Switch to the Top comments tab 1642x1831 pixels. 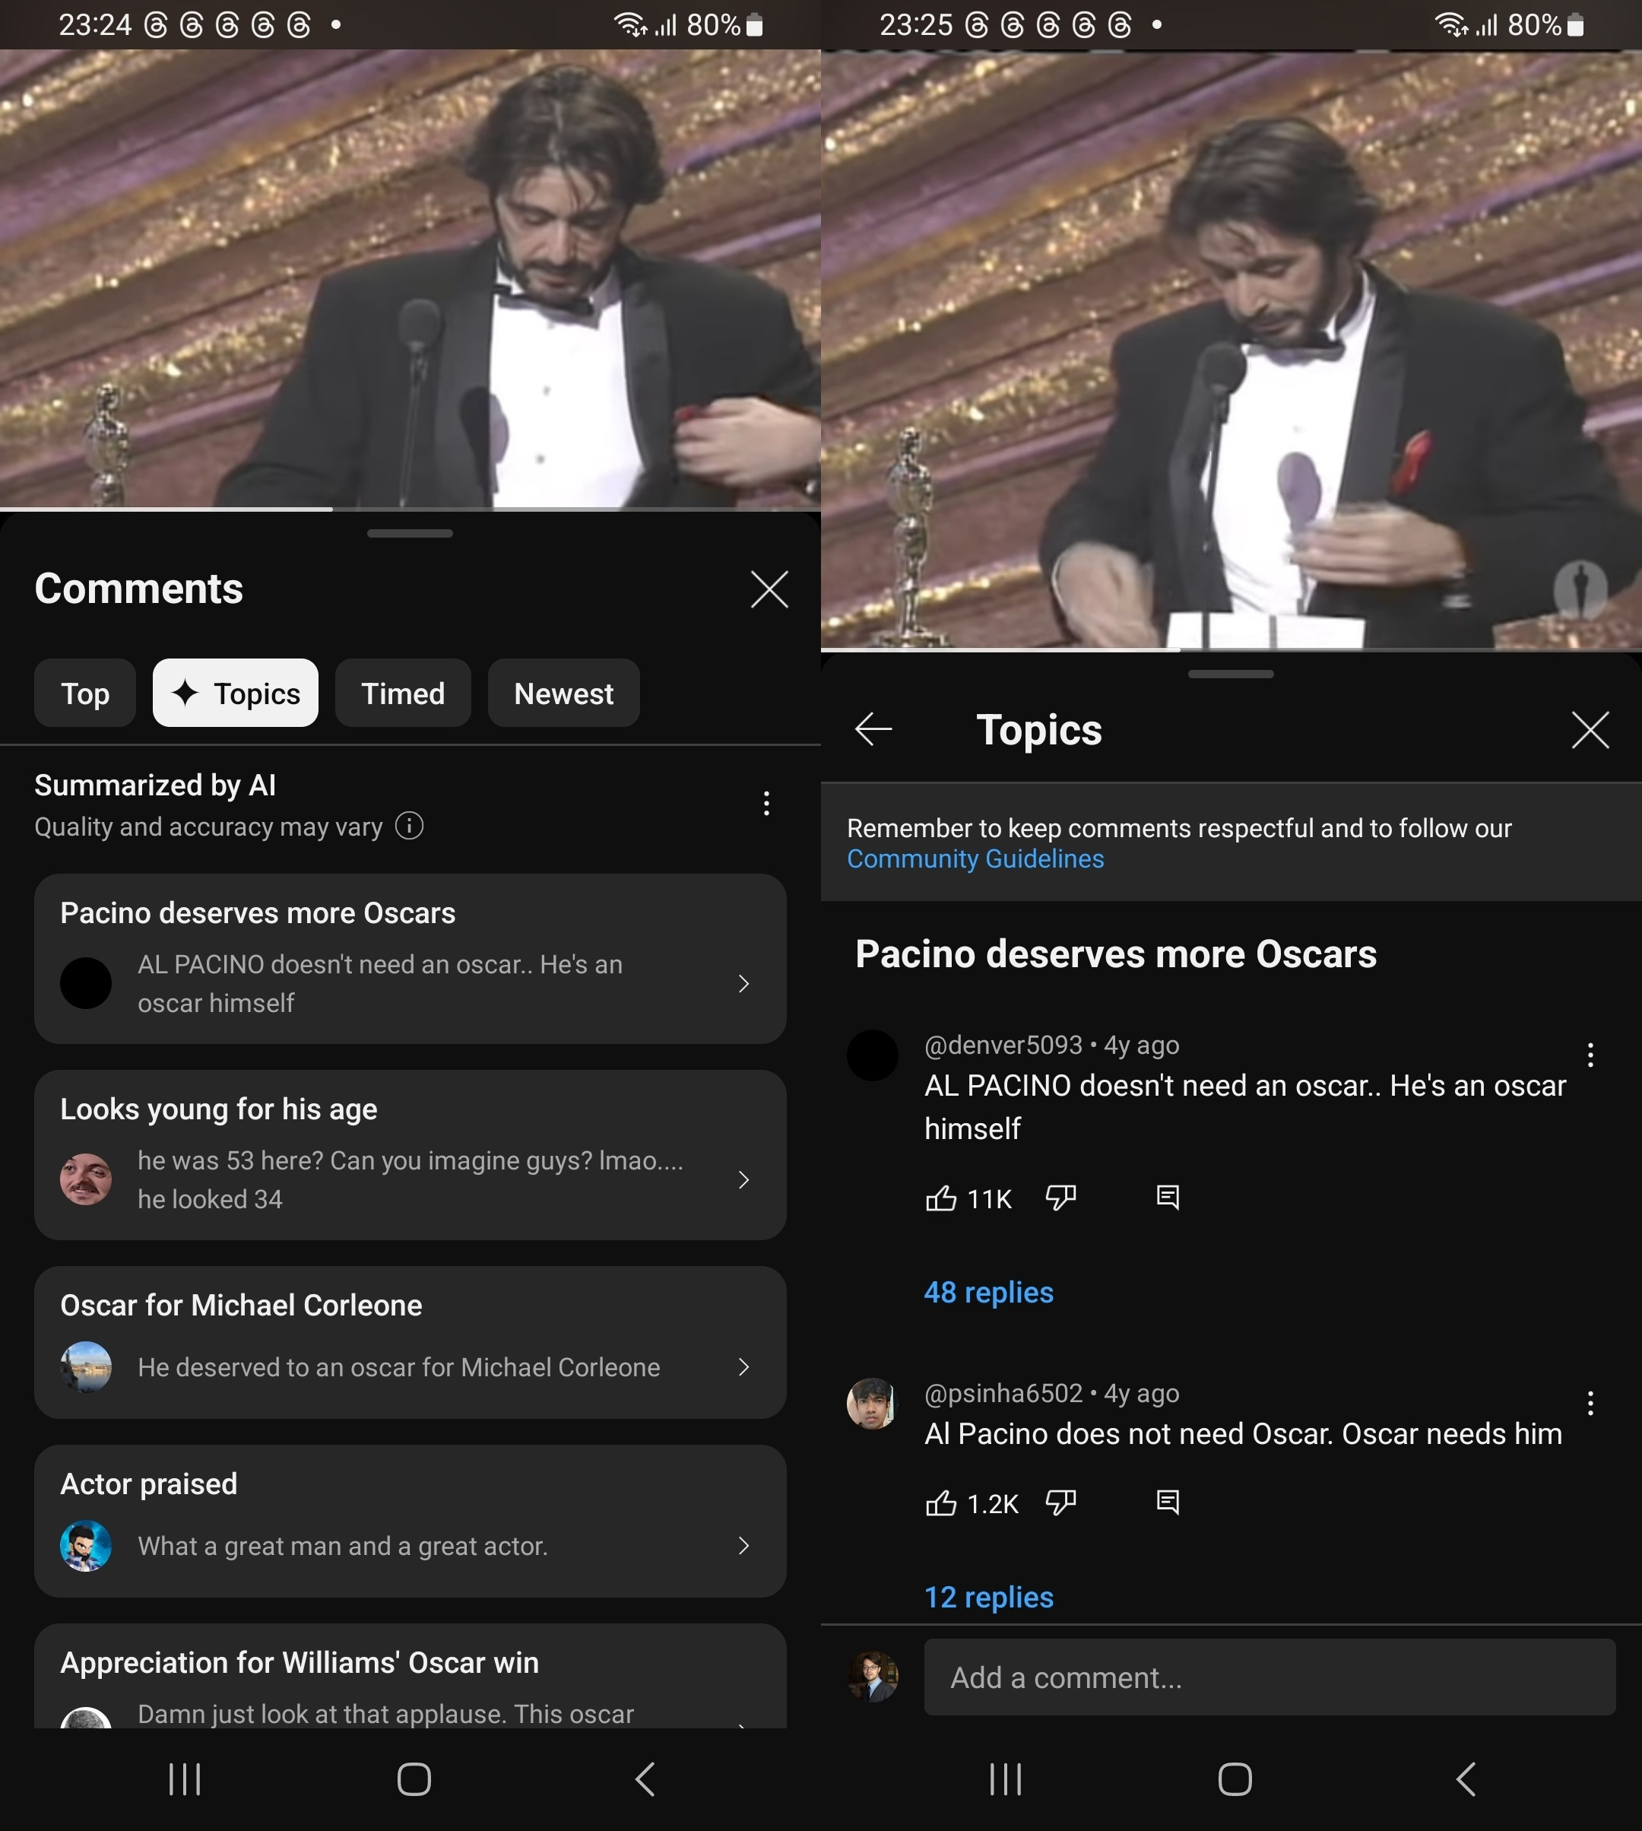pyautogui.click(x=85, y=693)
